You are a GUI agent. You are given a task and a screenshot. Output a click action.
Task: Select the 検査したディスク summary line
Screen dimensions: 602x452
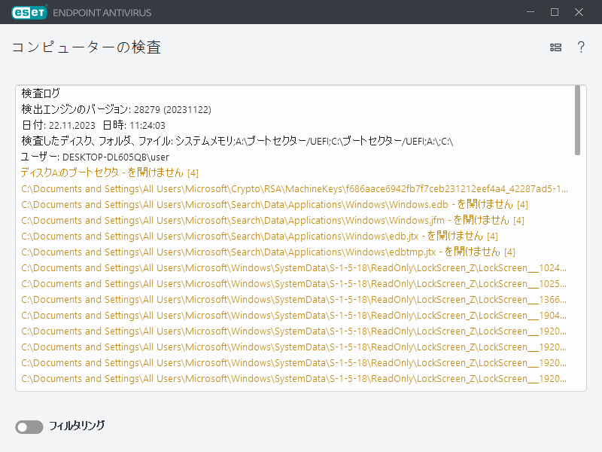[226, 141]
